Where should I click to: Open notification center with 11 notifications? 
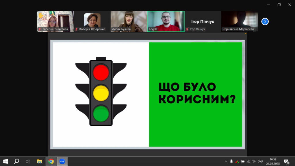287,162
